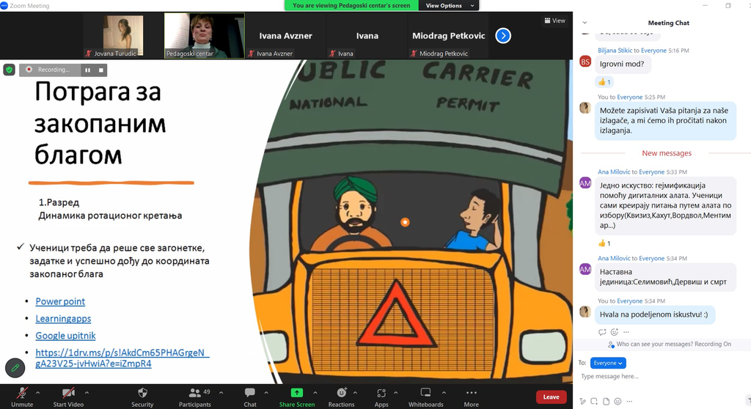Open the Everyone recipient dropdown
The width and height of the screenshot is (751, 409).
point(609,363)
